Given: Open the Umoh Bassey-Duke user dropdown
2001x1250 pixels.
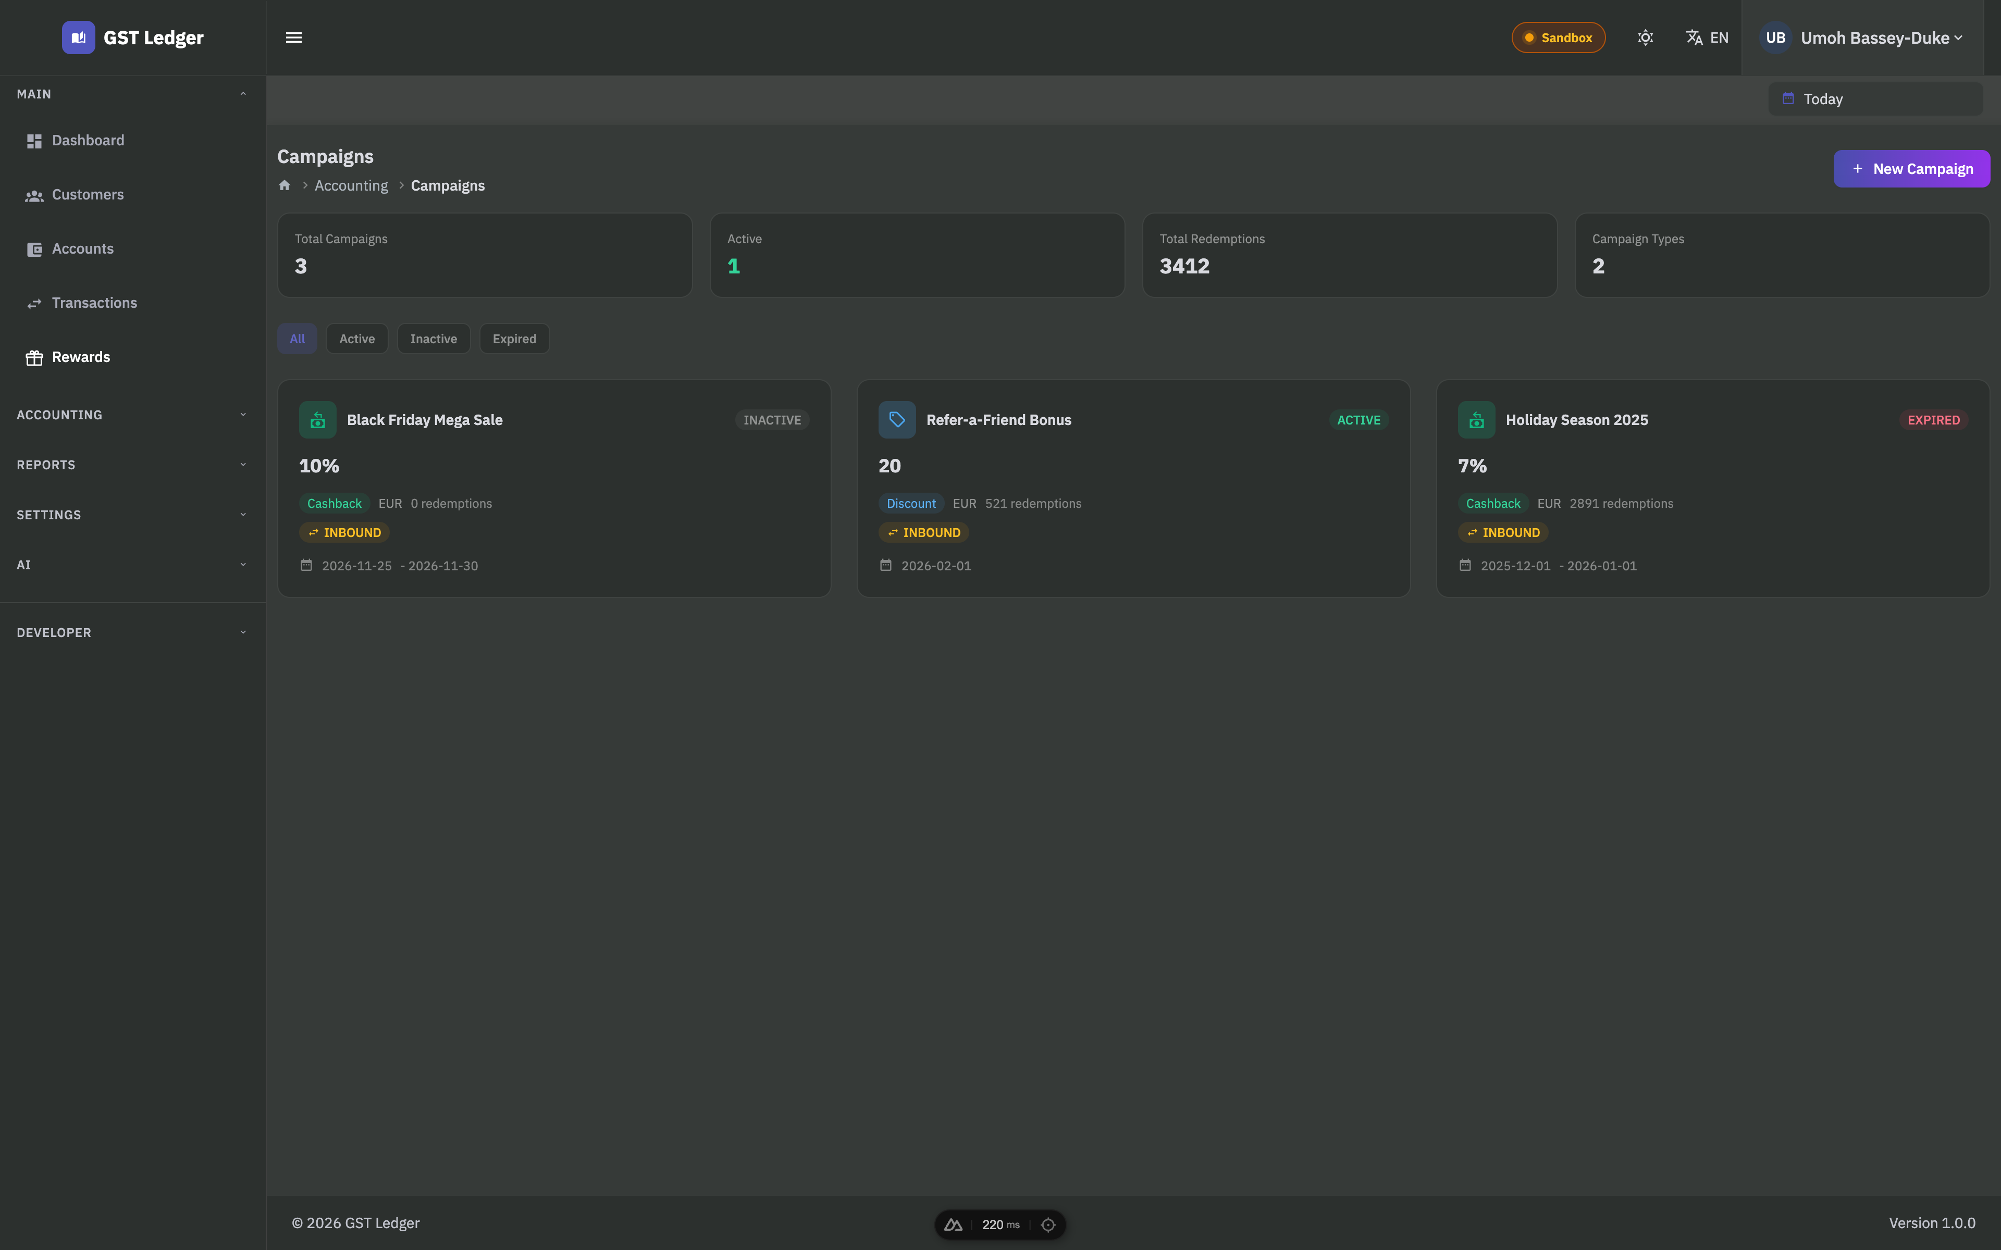Looking at the screenshot, I should coord(1864,38).
